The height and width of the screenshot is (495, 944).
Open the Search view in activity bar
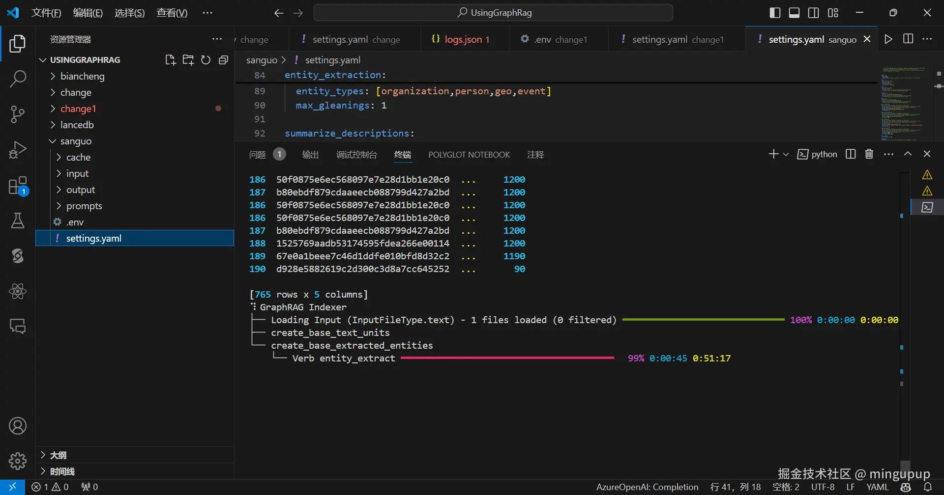(x=18, y=79)
